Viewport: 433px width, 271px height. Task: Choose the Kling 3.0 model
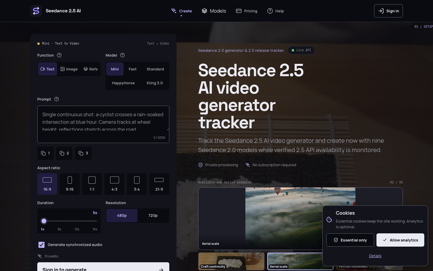(155, 83)
